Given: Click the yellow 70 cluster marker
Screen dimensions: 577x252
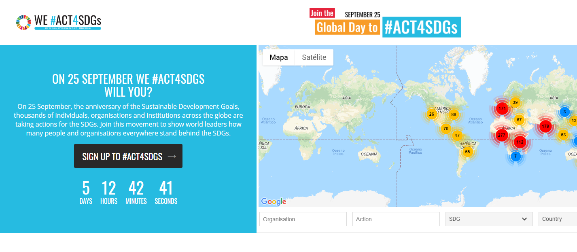Looking at the screenshot, I should pyautogui.click(x=445, y=129).
